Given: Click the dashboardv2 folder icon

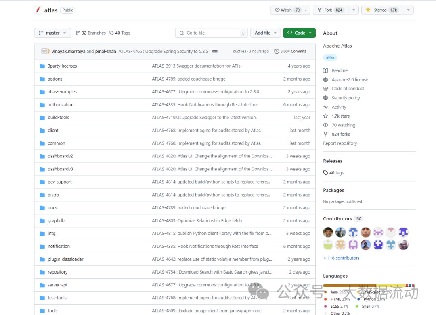Looking at the screenshot, I should (x=42, y=156).
